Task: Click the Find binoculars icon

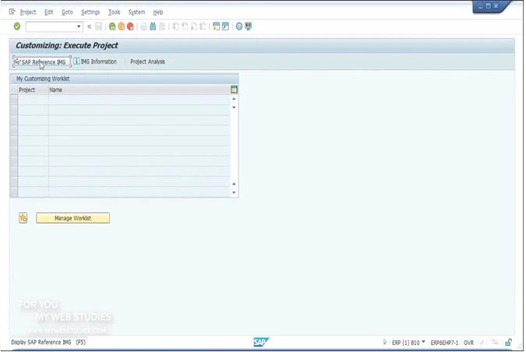Action: (x=153, y=26)
